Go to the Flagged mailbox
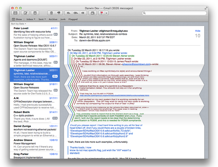 pos(73,19)
